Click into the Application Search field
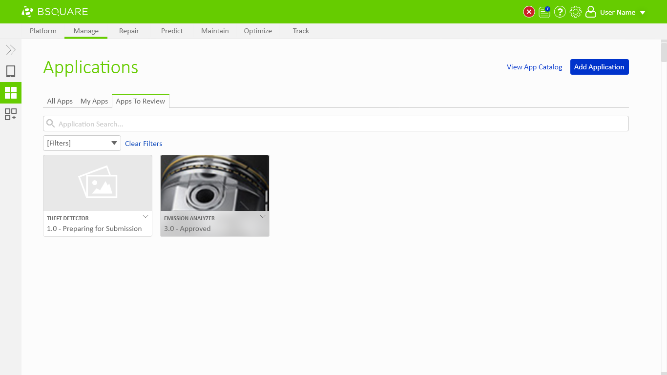Viewport: 667px width, 375px height. (x=336, y=124)
